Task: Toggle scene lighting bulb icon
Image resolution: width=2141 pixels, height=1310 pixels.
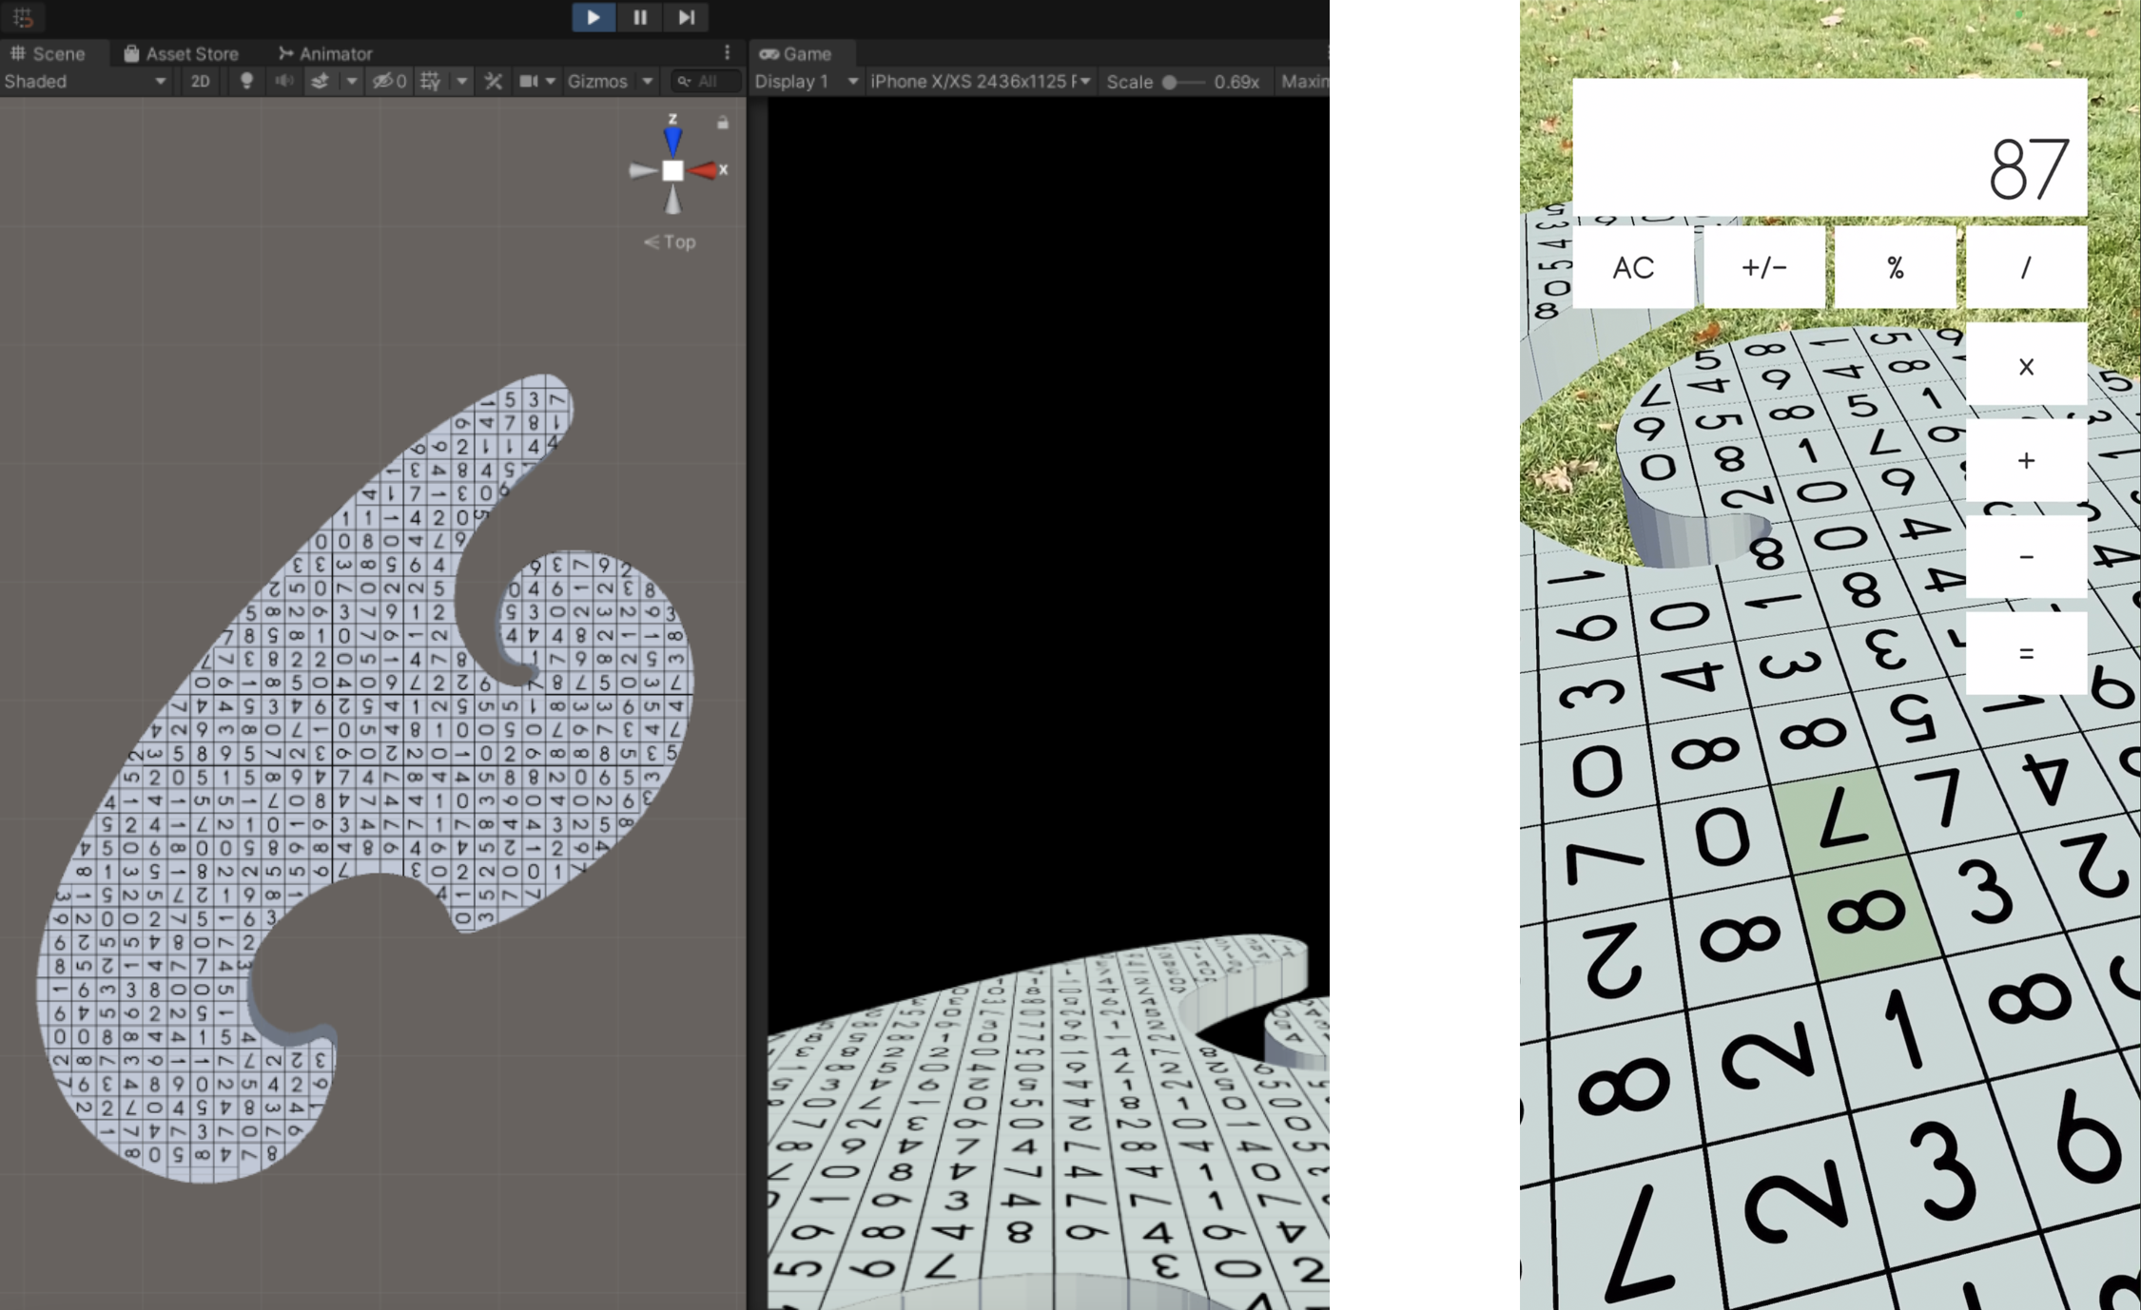Action: pyautogui.click(x=246, y=82)
